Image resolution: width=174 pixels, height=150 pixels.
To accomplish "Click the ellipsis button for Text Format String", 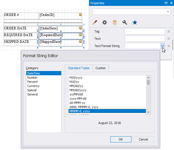I will [x=163, y=46].
